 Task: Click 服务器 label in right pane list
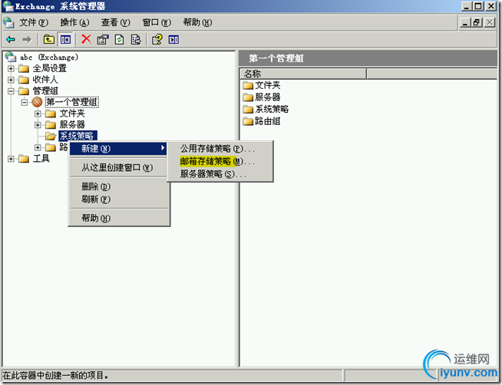[268, 97]
